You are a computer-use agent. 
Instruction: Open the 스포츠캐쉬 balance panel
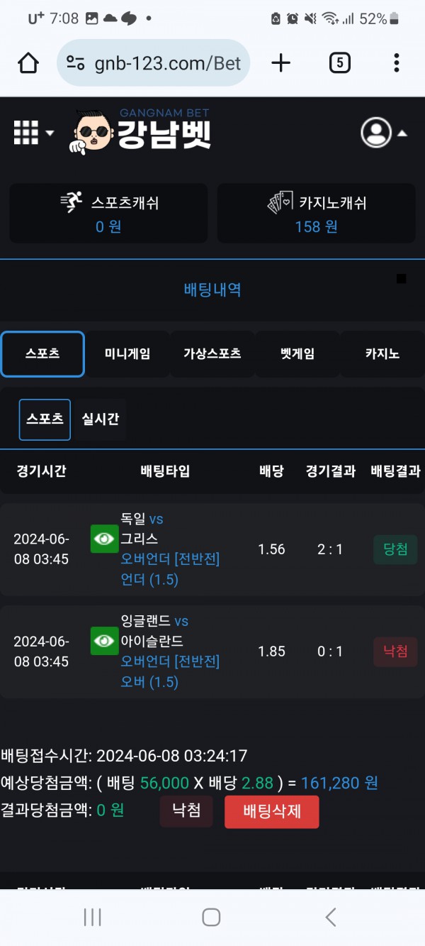coord(108,213)
